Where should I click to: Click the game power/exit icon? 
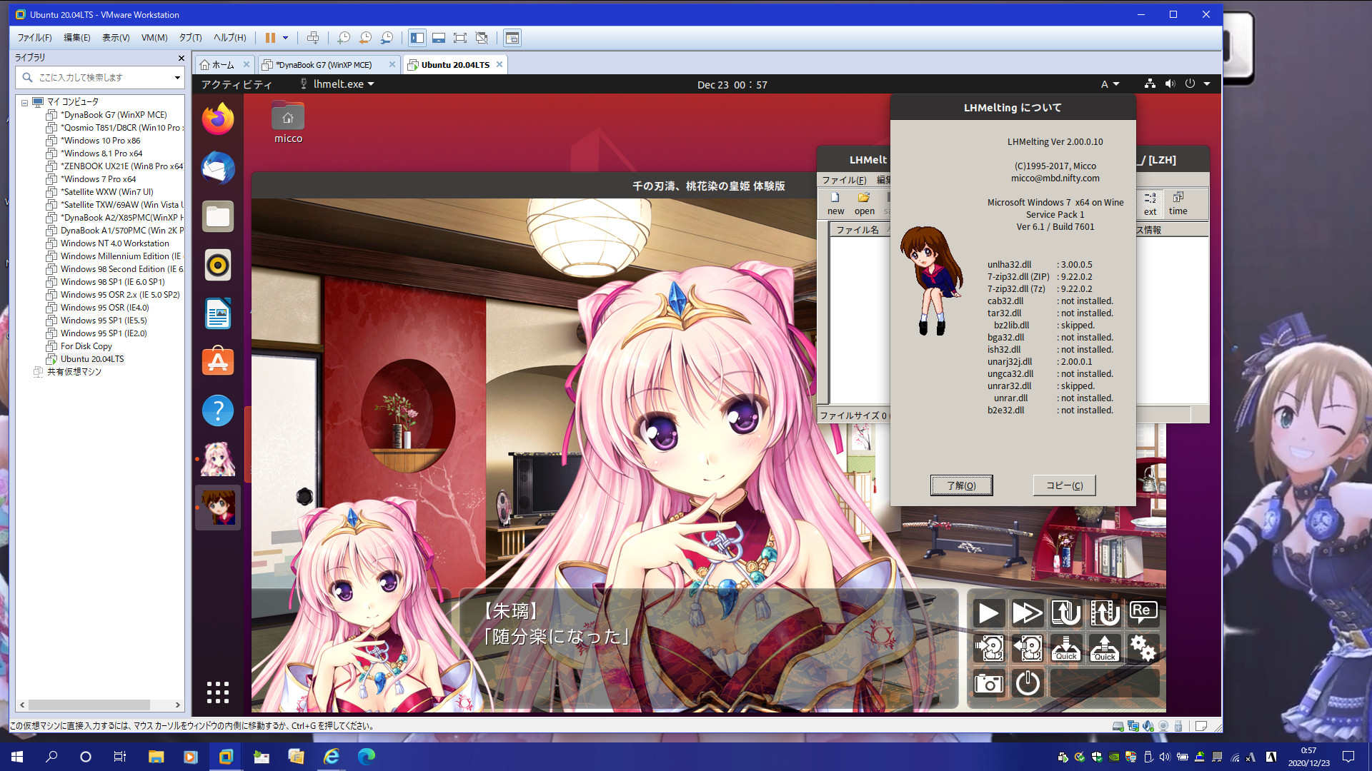(x=1027, y=683)
